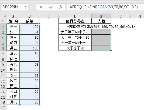Click the Enter checkmark formula button
The height and width of the screenshot is (110, 144).
click(x=51, y=7)
